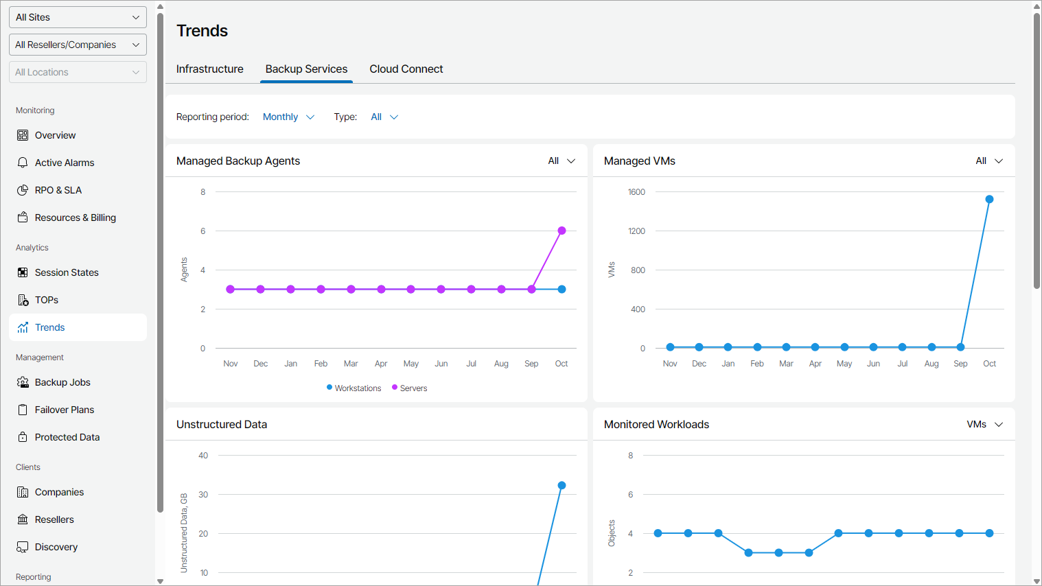Toggle the Workstations legend series
Viewport: 1042px width, 586px height.
tap(354, 388)
